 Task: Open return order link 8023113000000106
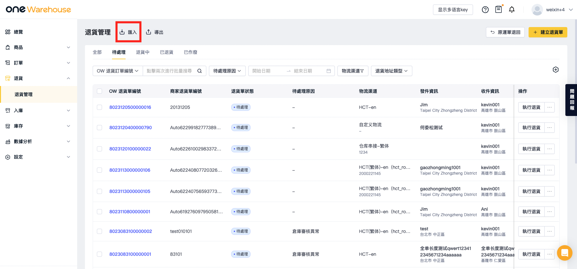pos(130,170)
